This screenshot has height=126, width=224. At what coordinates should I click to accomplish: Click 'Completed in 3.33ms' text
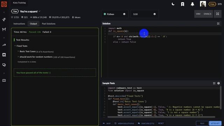[x=27, y=62]
